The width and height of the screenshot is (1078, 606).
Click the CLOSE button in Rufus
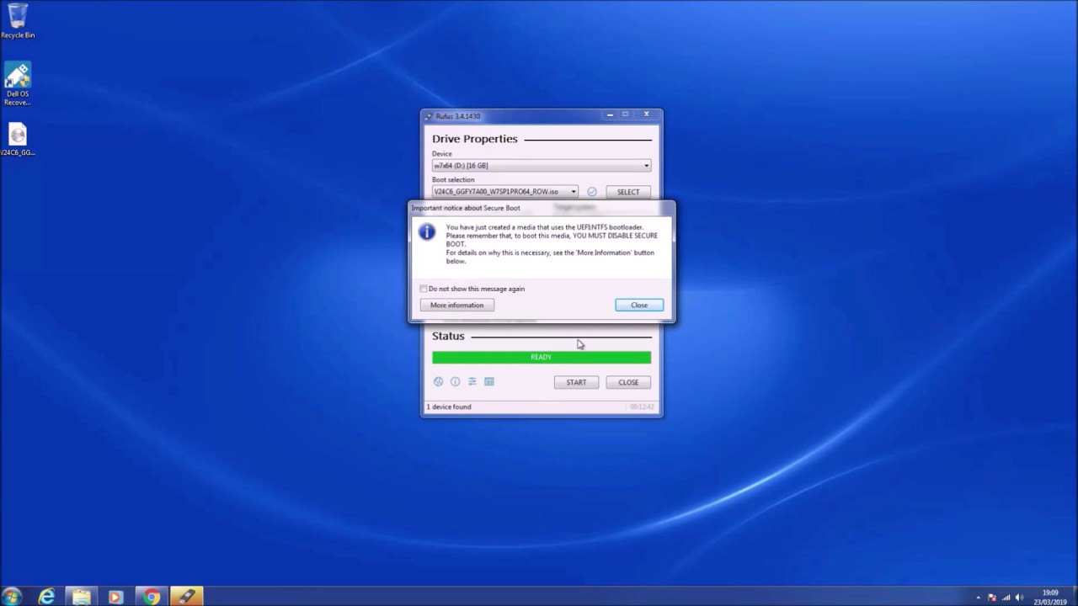(x=628, y=382)
